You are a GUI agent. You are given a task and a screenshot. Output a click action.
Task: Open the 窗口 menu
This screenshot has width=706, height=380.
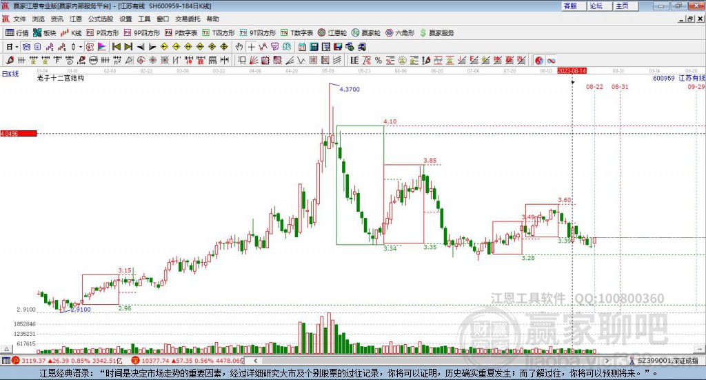(163, 19)
